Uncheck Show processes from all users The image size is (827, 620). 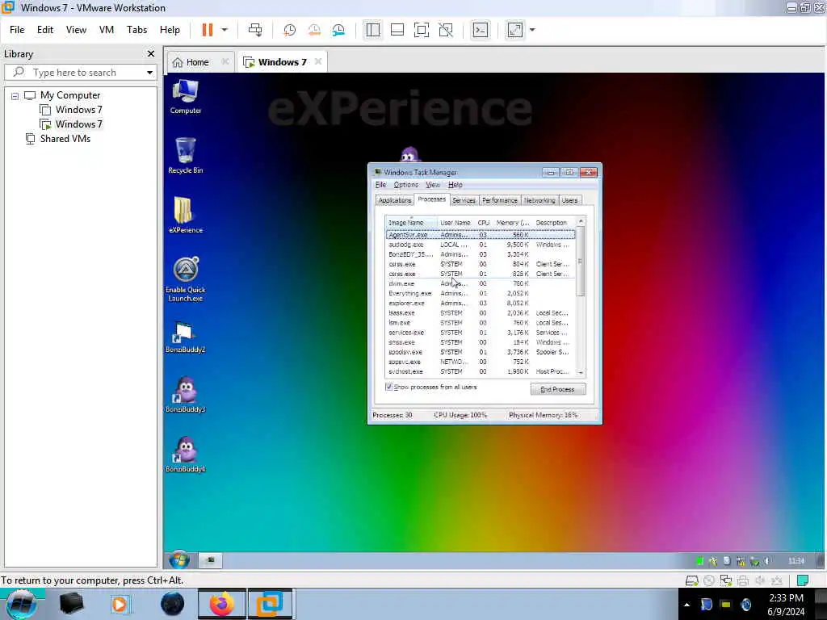389,387
